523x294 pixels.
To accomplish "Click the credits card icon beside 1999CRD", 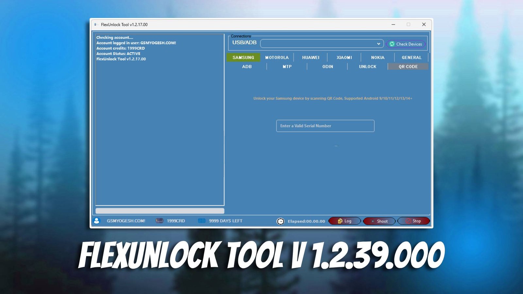I will 159,221.
